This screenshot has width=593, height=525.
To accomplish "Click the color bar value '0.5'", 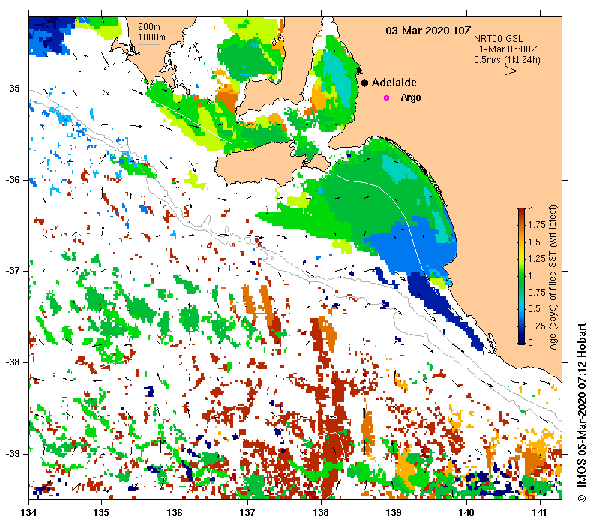I will (x=534, y=309).
